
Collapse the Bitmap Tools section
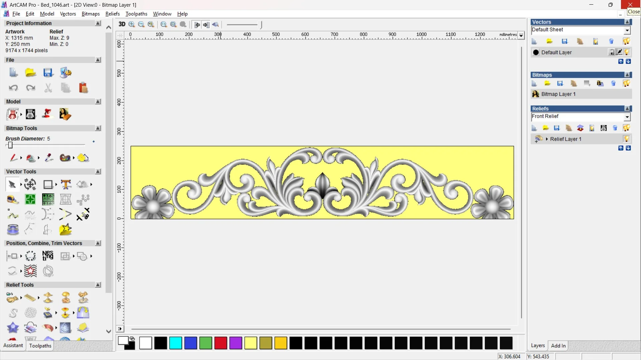click(98, 128)
